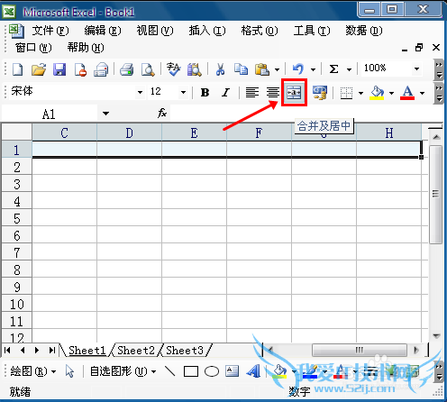
Task: Insert WordArt from drawing toolbar
Action: coord(253,371)
